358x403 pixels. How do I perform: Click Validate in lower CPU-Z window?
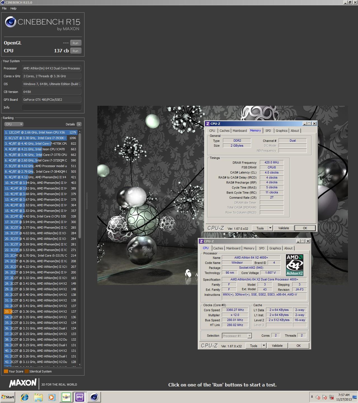277,346
